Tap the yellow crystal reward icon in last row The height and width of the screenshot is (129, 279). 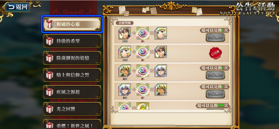click(143, 106)
